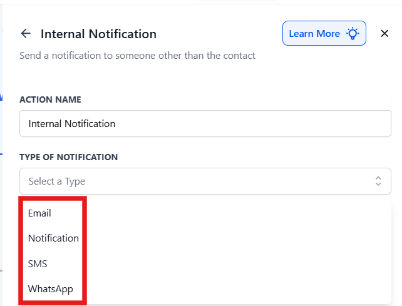Click the panel description subtitle text

[x=137, y=55]
